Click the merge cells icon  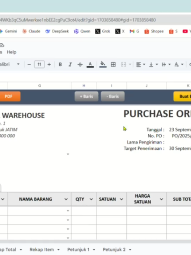tap(124, 65)
